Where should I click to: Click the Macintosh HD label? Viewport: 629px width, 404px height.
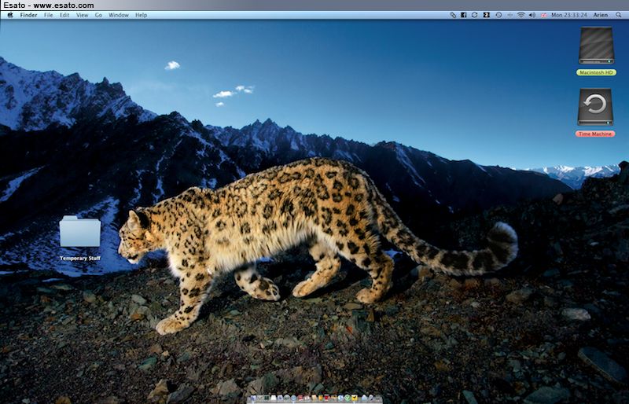tap(596, 72)
